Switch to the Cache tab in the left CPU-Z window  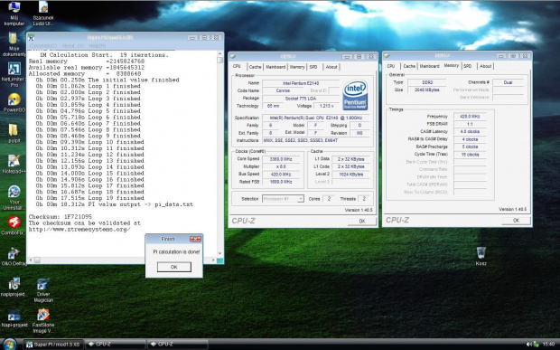[x=255, y=67]
